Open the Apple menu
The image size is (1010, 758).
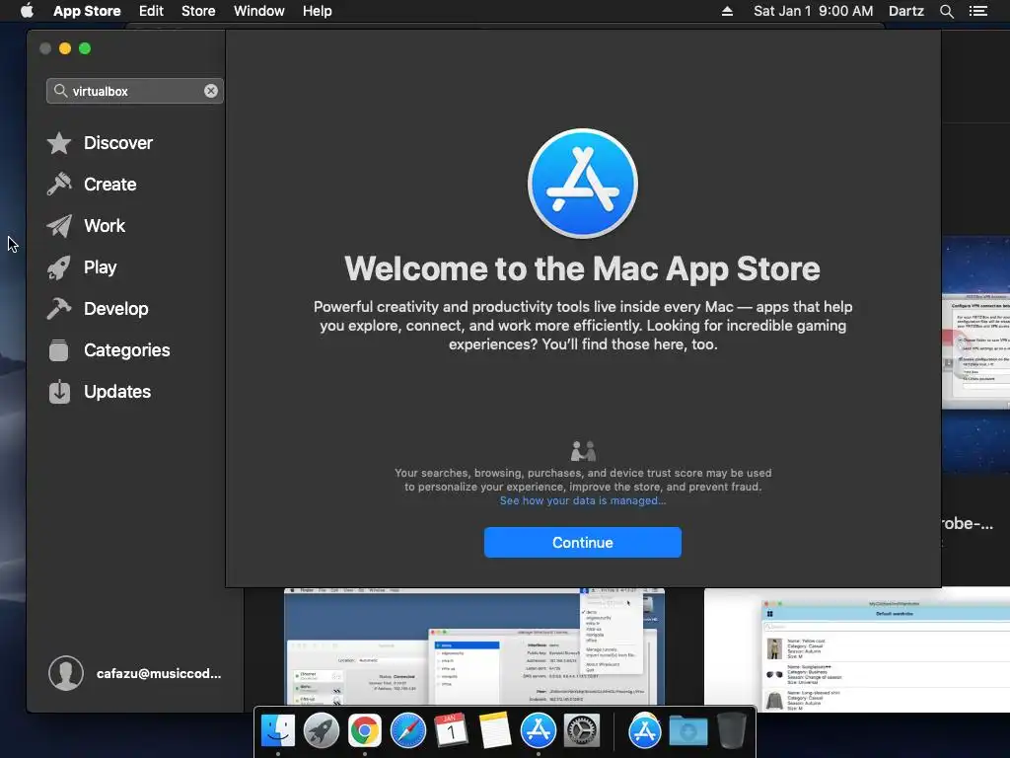click(x=27, y=11)
